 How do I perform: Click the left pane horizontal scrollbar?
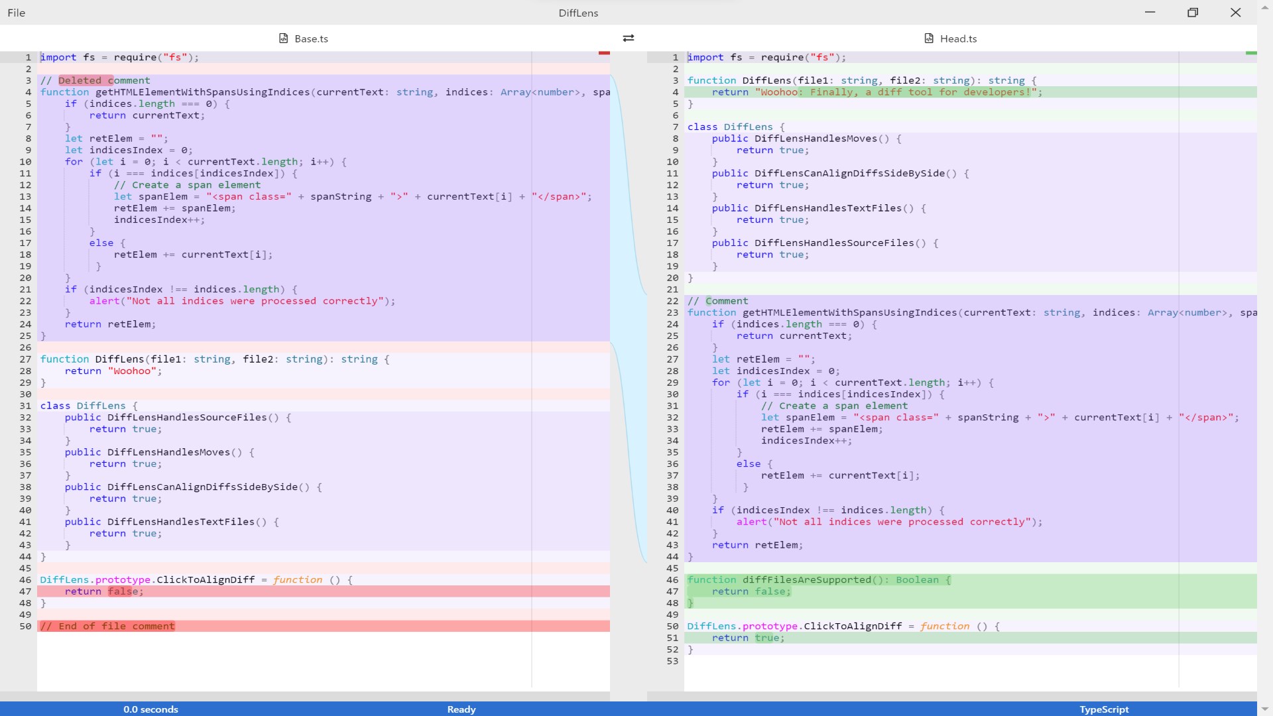pos(305,696)
